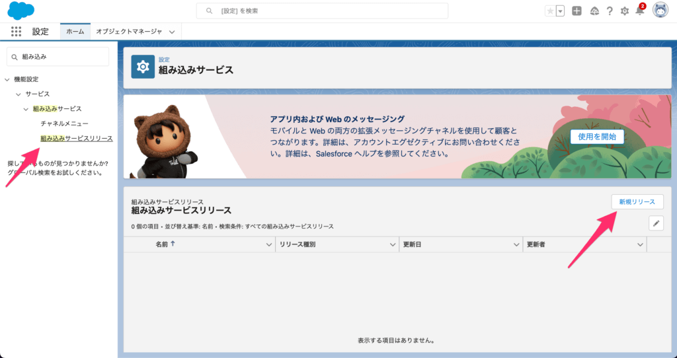The width and height of the screenshot is (677, 358).
Task: Sort by the 更新者 column header
Action: tap(536, 244)
